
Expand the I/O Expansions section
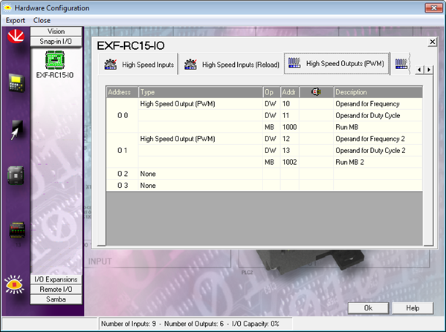click(x=56, y=279)
